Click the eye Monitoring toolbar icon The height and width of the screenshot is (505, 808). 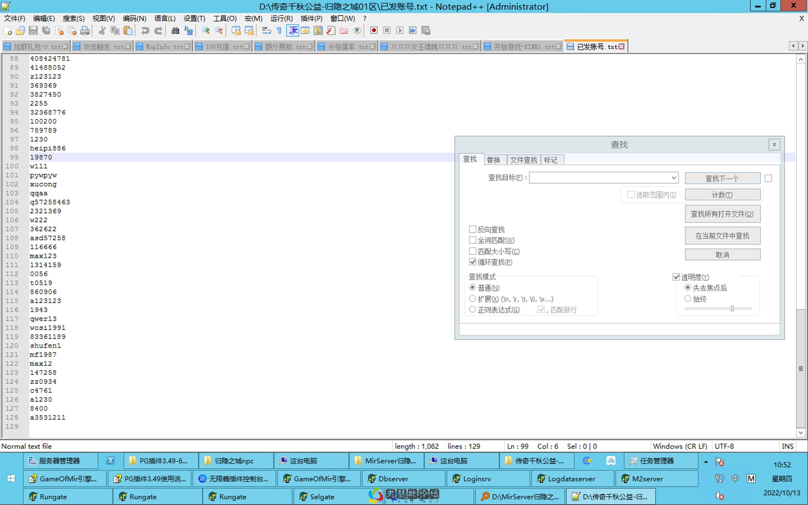pyautogui.click(x=357, y=31)
